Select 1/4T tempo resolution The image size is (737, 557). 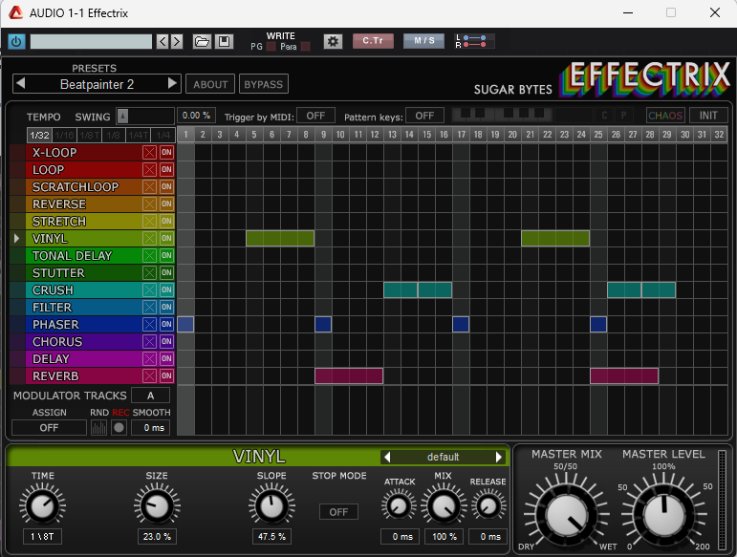tap(139, 136)
